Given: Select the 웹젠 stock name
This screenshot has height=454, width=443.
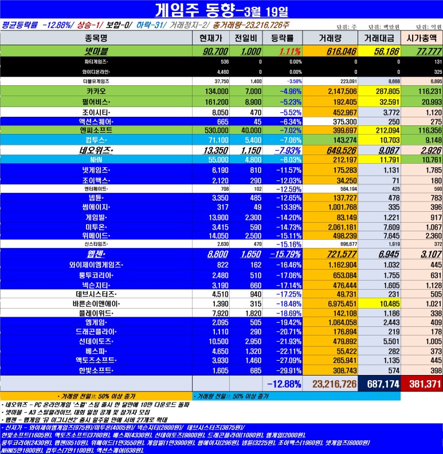Looking at the screenshot, I should click(x=96, y=254).
